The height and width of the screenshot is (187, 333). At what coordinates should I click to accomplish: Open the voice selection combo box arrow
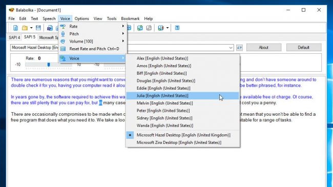pyautogui.click(x=231, y=48)
